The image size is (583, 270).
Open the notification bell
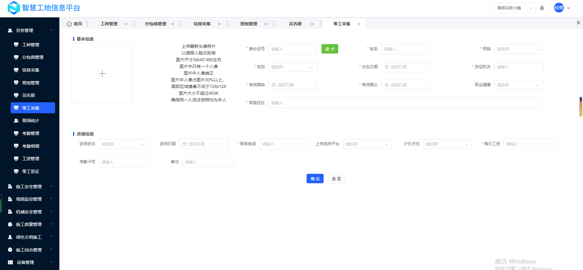[542, 8]
